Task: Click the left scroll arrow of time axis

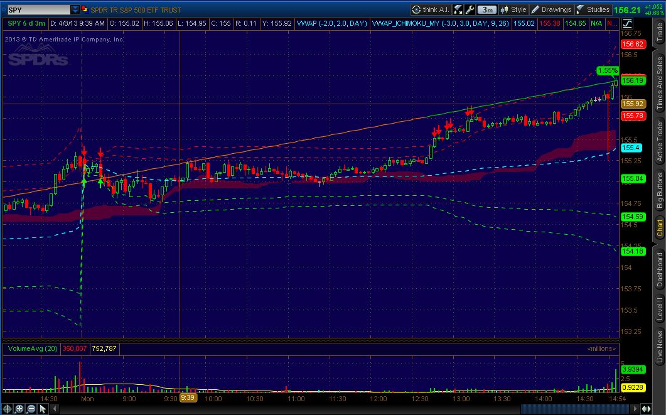Action: [55, 409]
